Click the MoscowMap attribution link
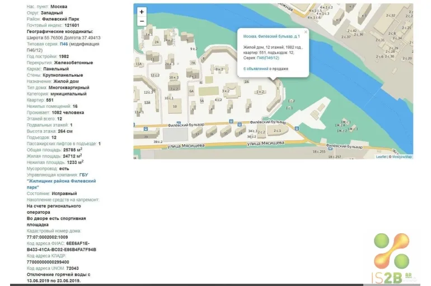The height and width of the screenshot is (286, 431). (401, 157)
